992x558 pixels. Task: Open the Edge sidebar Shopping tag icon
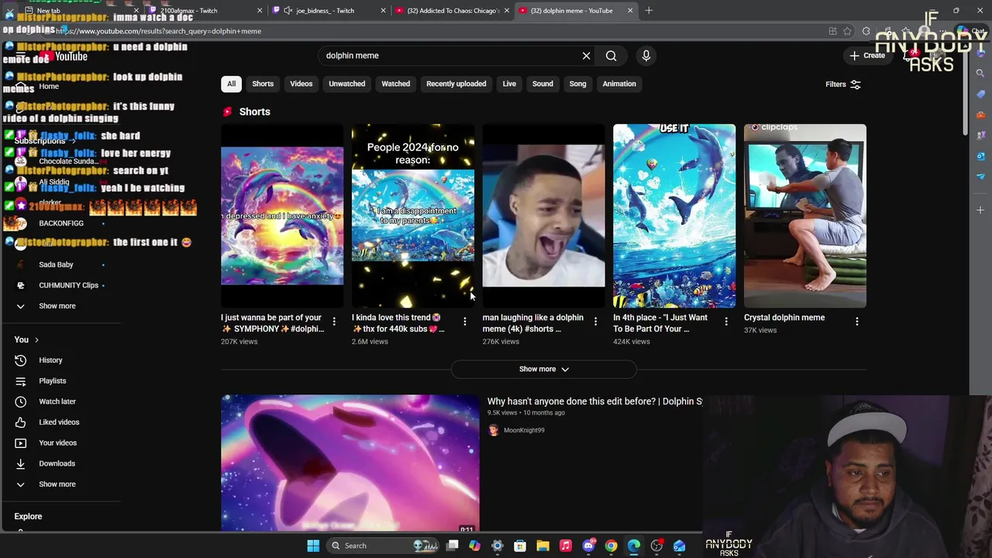tap(980, 95)
